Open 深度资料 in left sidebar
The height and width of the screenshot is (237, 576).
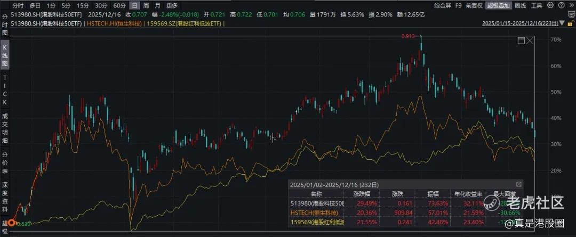point(5,198)
